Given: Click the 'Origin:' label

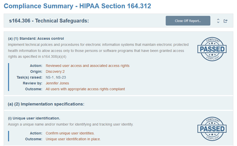Looking at the screenshot, I should (36, 71).
